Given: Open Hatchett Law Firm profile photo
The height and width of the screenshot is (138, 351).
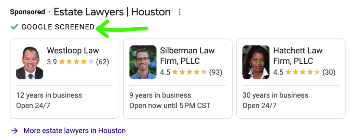Looking at the screenshot, I should 256,62.
